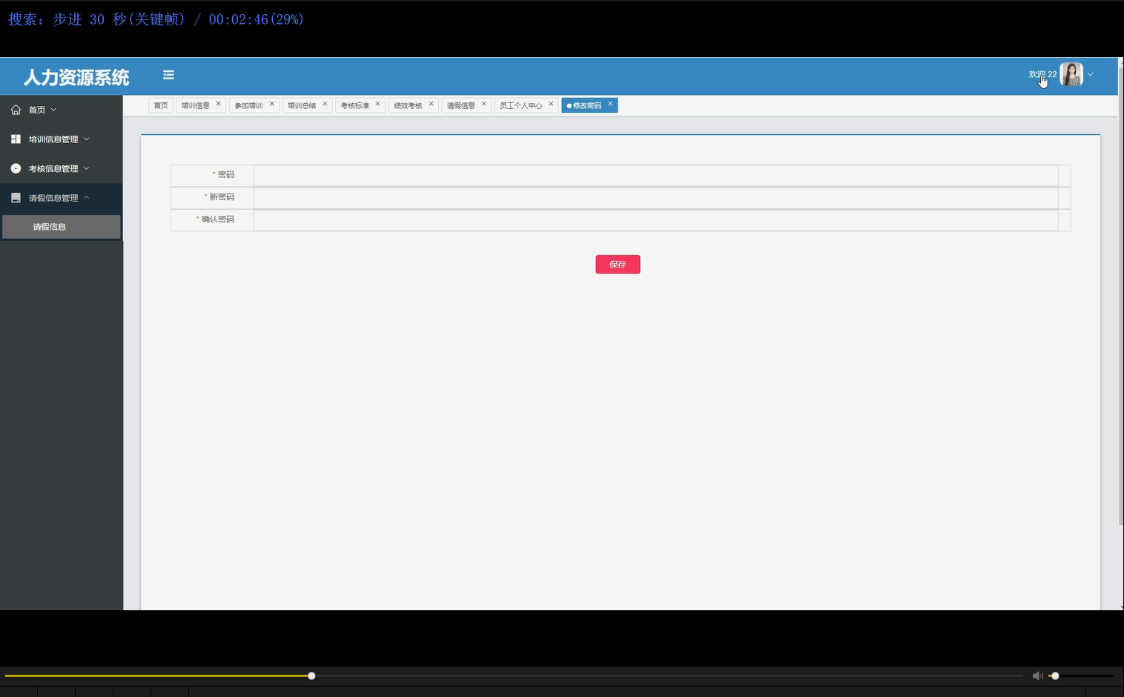Image resolution: width=1124 pixels, height=697 pixels.
Task: Click the 人力资源系统 title
Action: (x=76, y=77)
